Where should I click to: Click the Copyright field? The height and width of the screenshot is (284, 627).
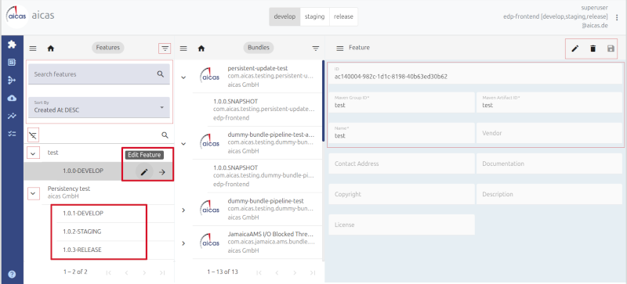pyautogui.click(x=401, y=194)
